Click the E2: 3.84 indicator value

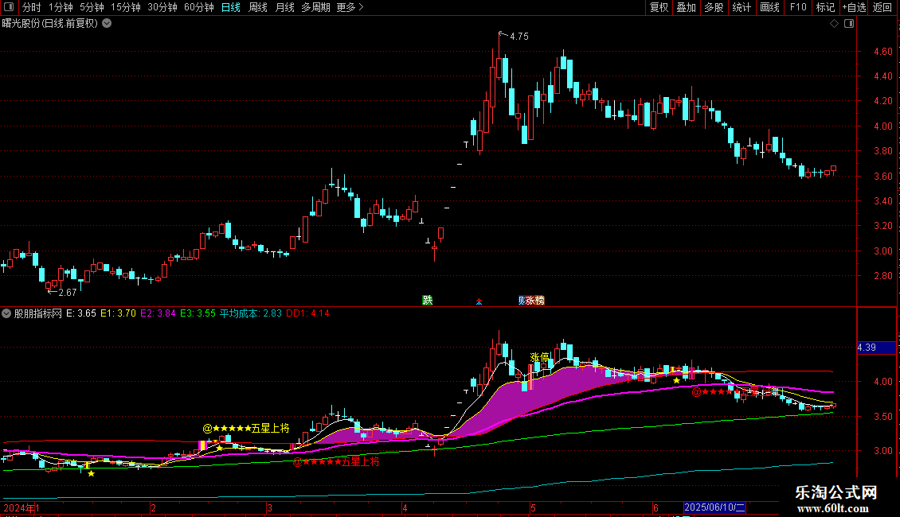pos(158,313)
